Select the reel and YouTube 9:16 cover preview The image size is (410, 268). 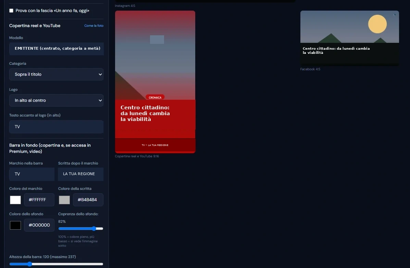(155, 82)
